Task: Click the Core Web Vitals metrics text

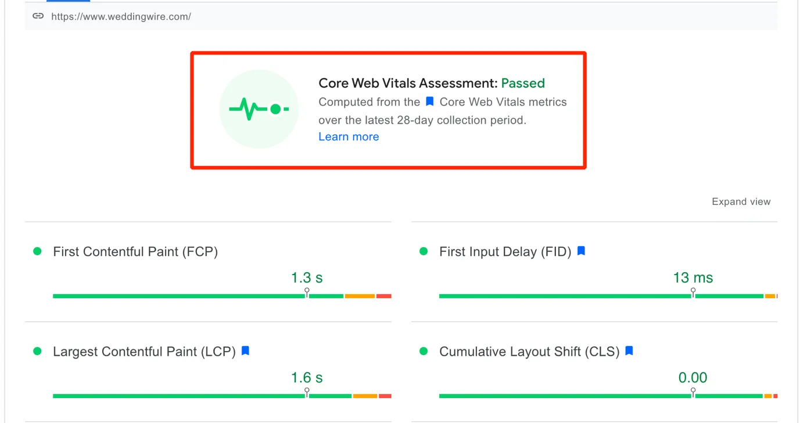Action: point(503,102)
